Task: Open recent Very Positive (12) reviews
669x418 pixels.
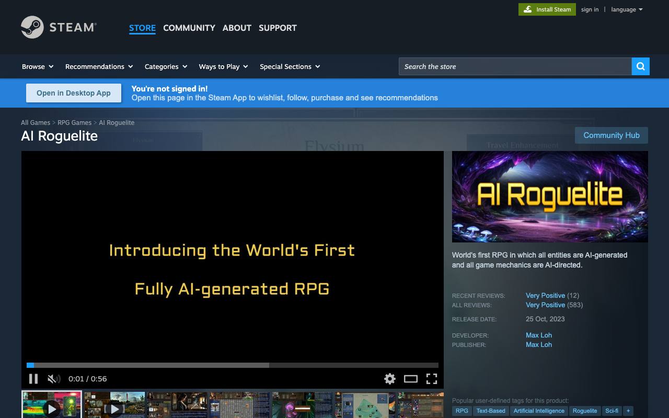Action: [552, 295]
